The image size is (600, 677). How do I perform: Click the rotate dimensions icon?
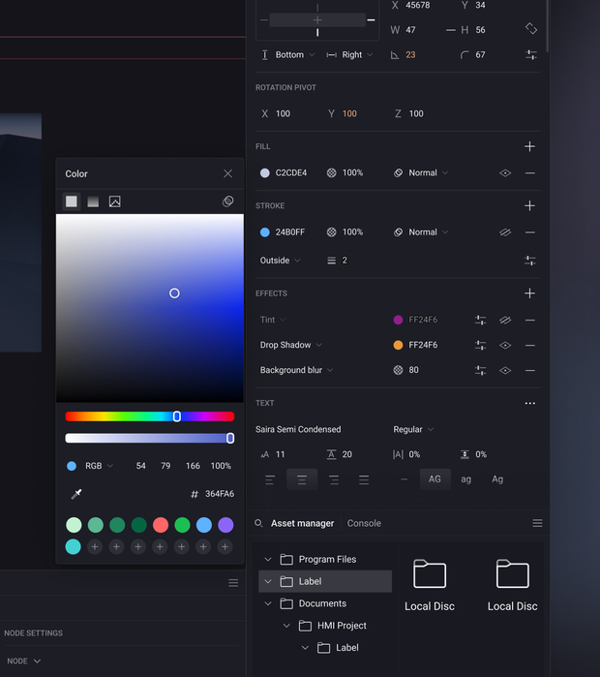[x=531, y=28]
